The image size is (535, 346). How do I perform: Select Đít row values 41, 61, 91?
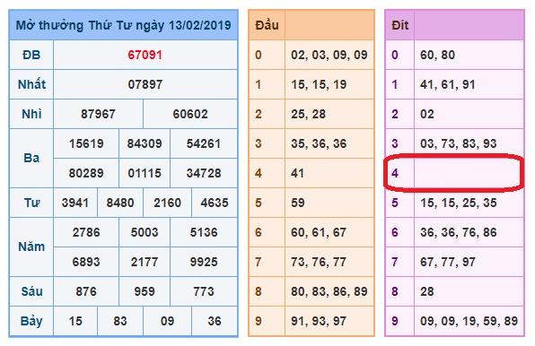click(448, 84)
